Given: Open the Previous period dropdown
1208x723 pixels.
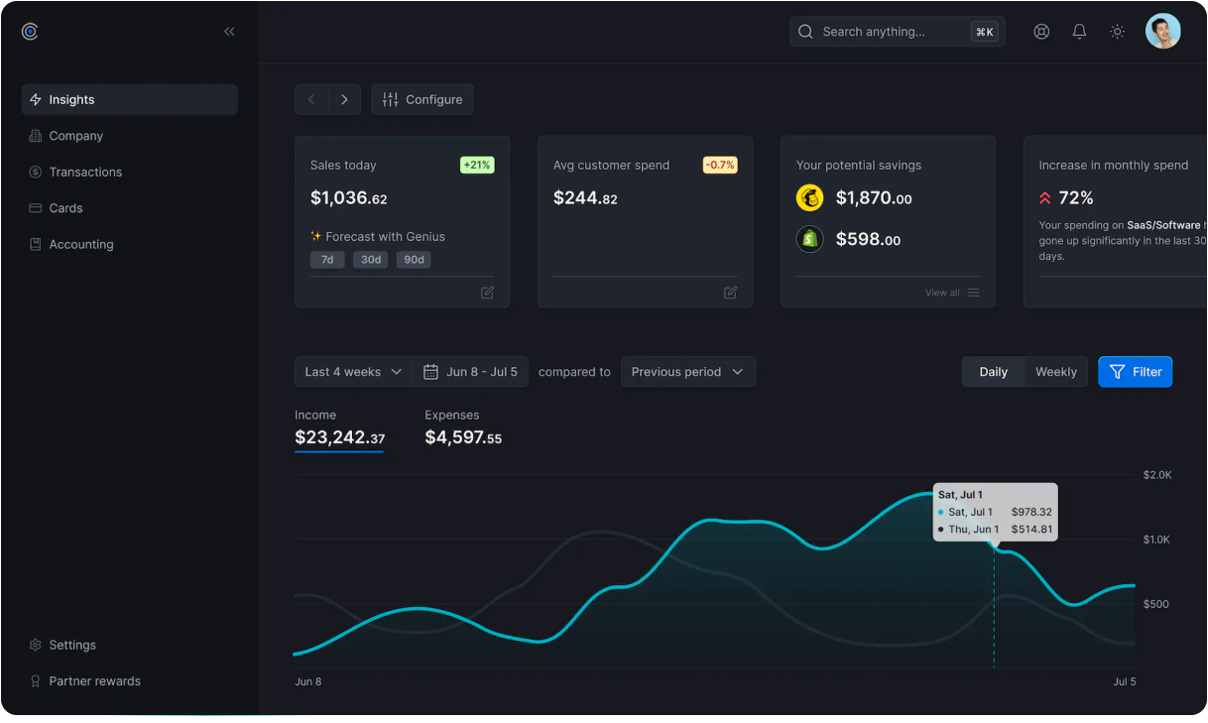Looking at the screenshot, I should click(687, 372).
